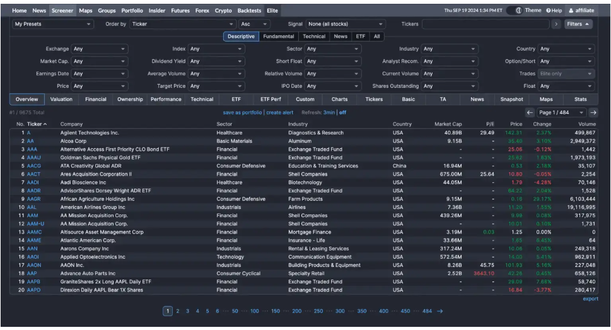611x330 pixels.
Task: Open ticker AAON link
Action: (x=34, y=265)
